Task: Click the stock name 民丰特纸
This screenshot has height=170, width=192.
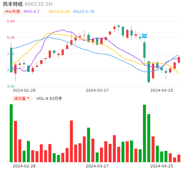Action: coord(13,4)
